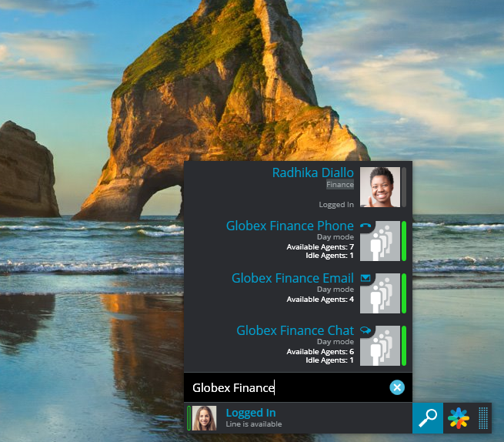
Task: Click the phone handset icon
Action: (x=365, y=226)
